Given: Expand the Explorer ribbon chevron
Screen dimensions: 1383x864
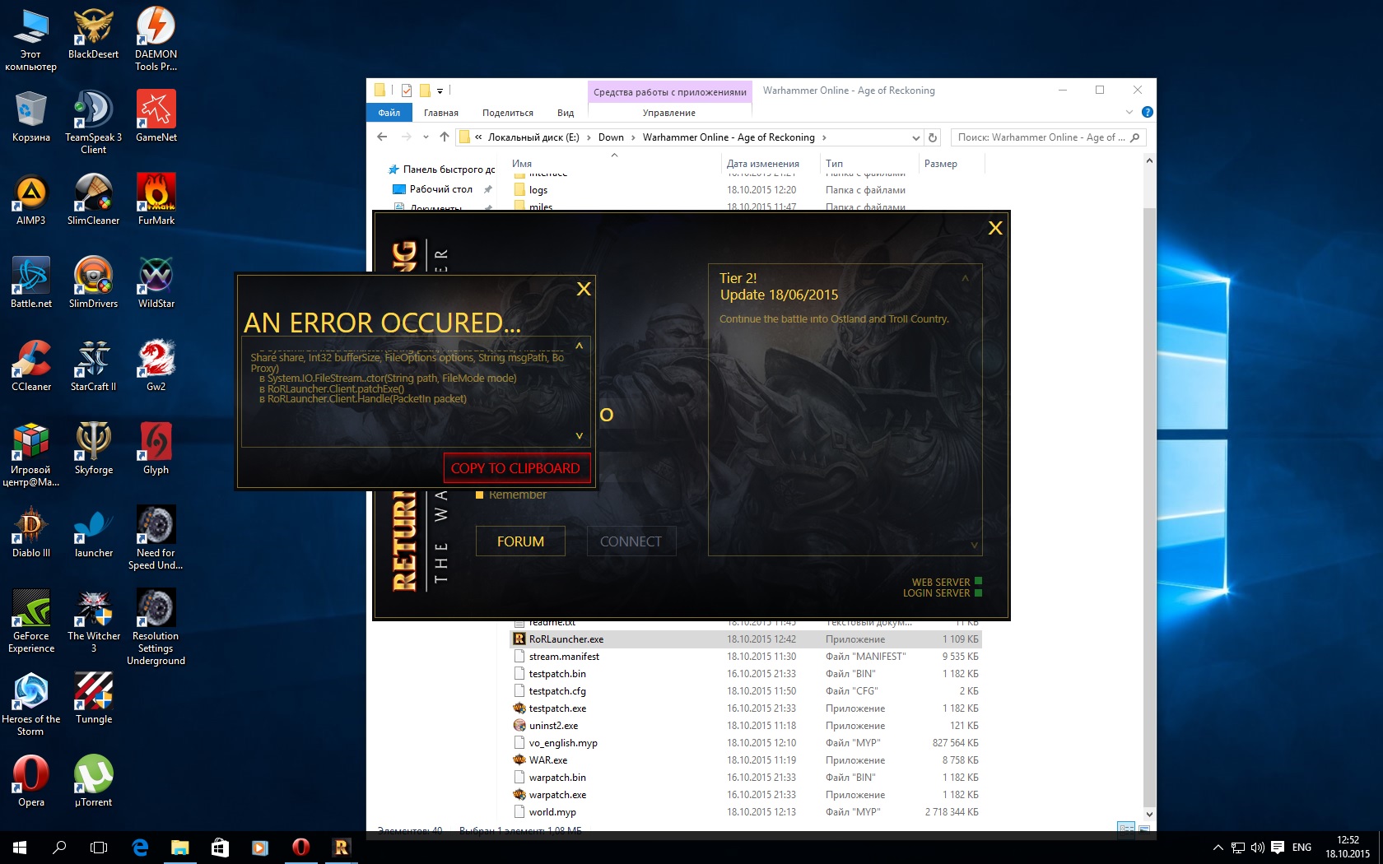Looking at the screenshot, I should (1129, 112).
